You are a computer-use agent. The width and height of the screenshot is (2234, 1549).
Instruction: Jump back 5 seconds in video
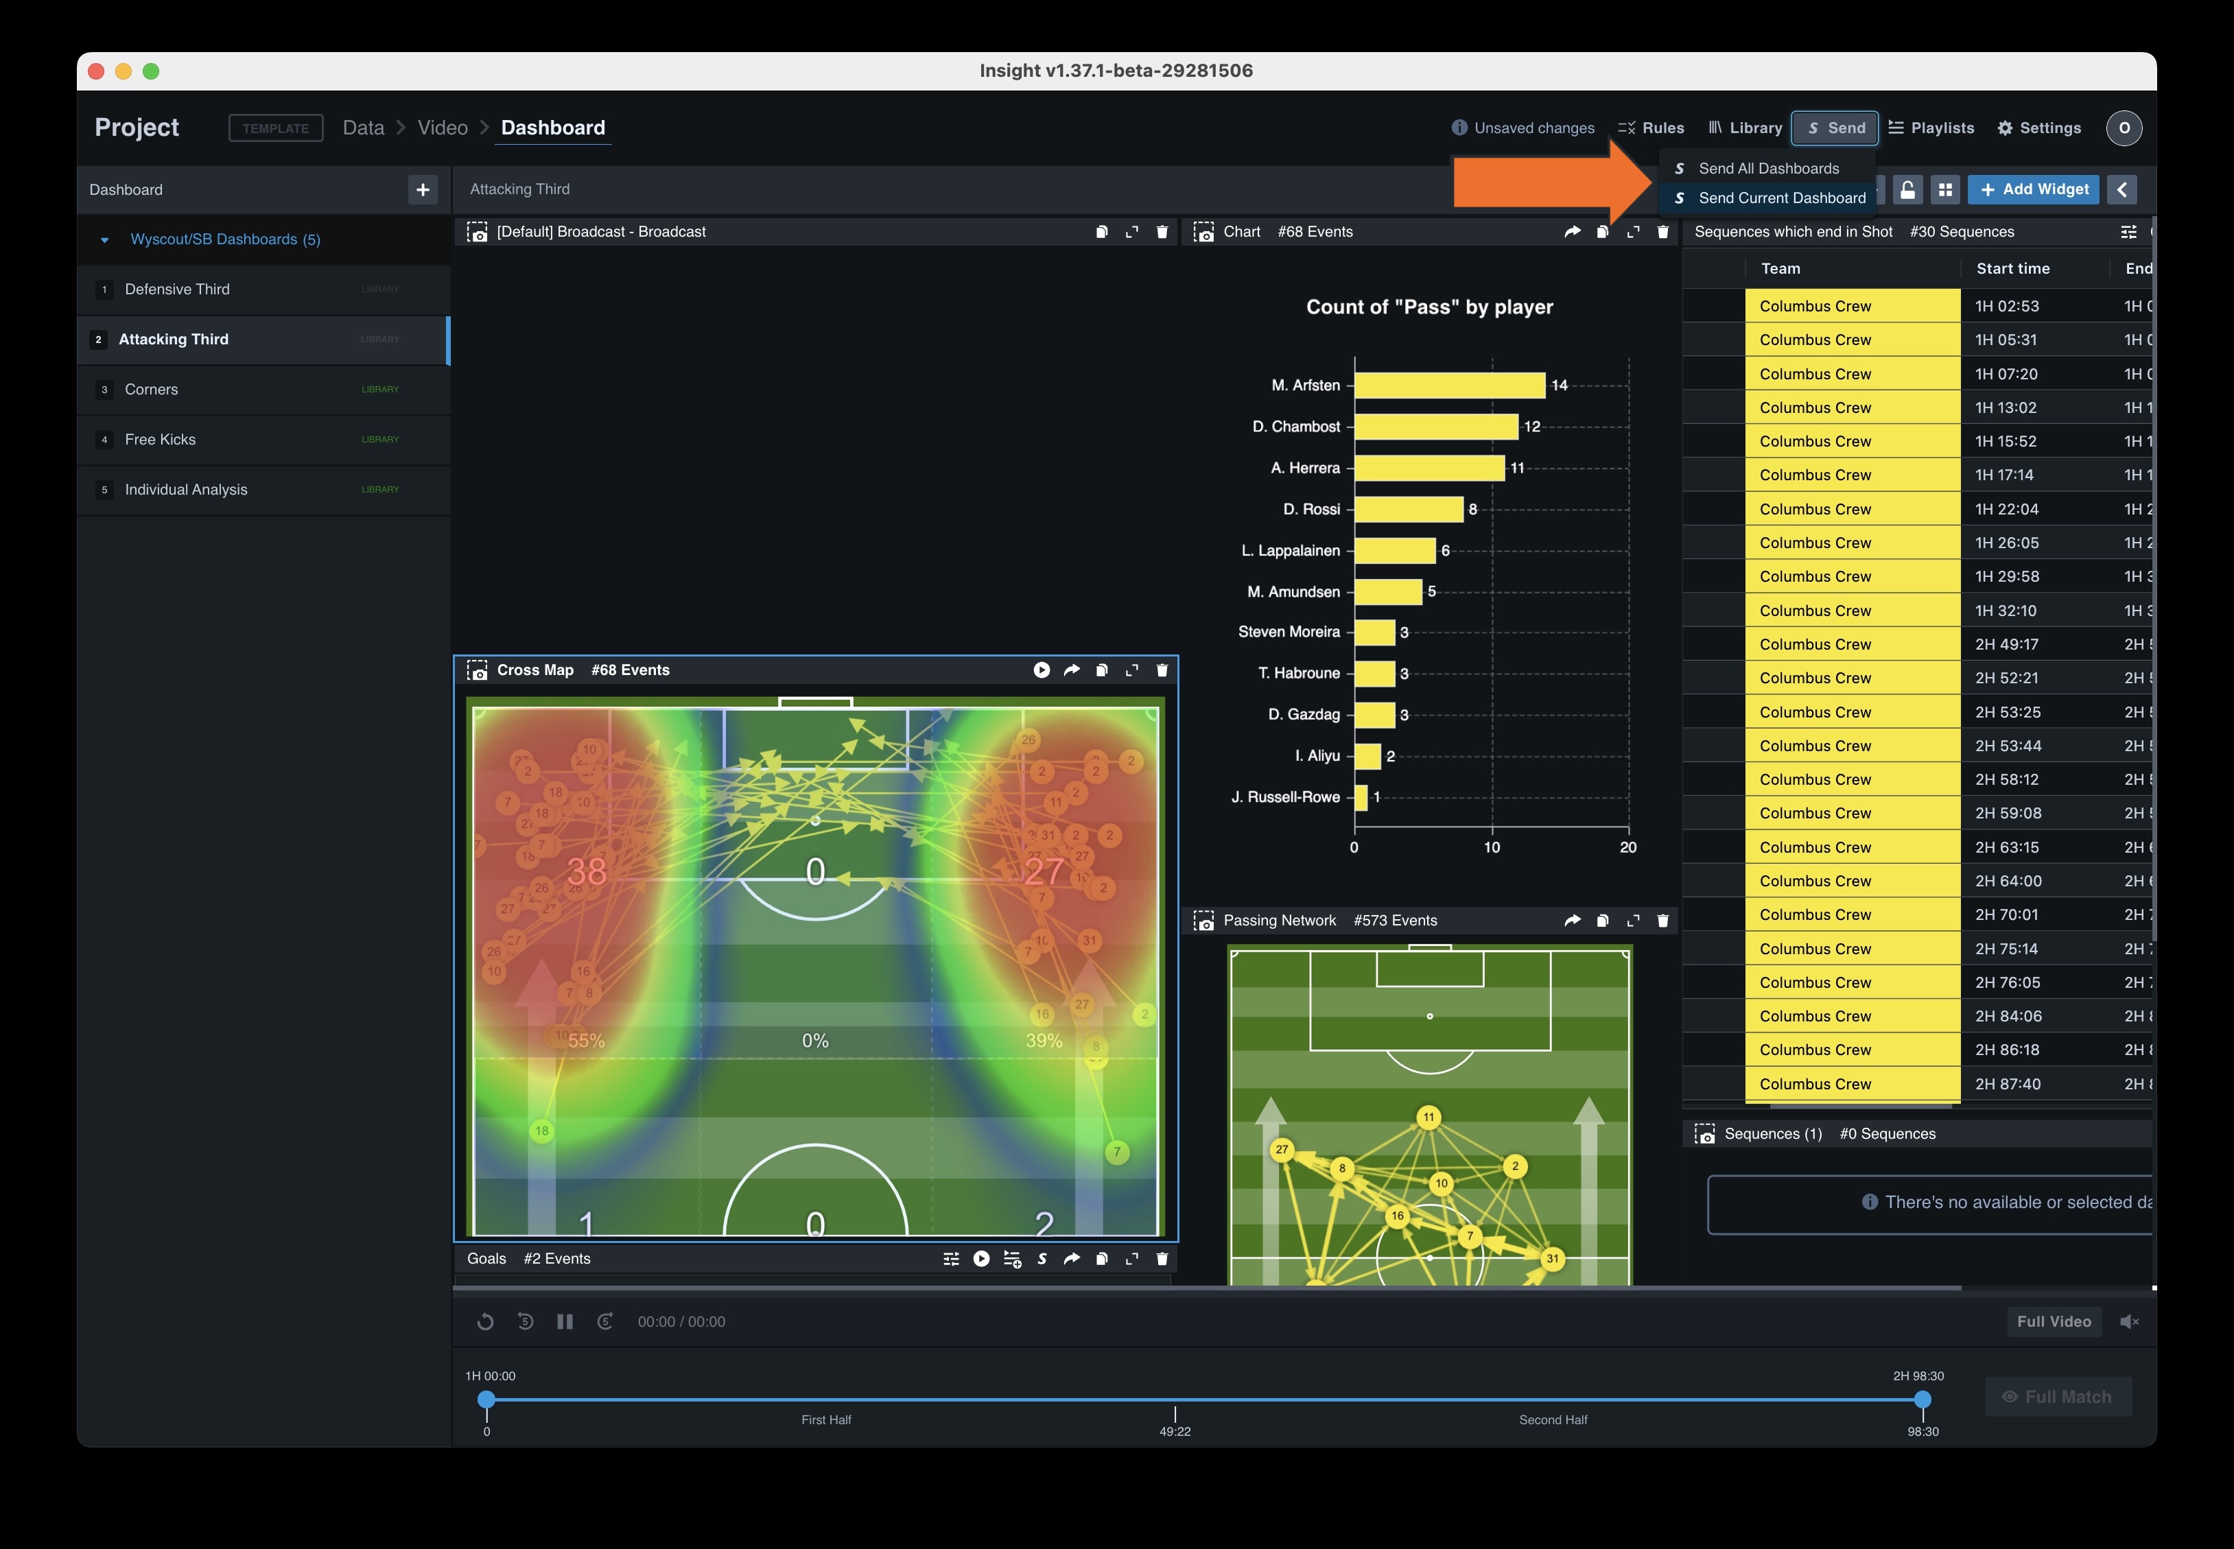tap(525, 1322)
